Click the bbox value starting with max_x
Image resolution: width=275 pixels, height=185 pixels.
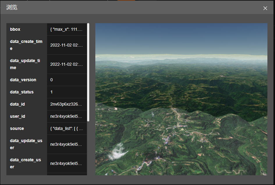click(x=66, y=29)
